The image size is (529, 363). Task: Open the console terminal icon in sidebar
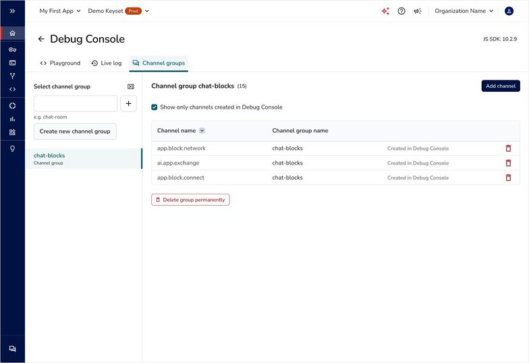click(12, 63)
